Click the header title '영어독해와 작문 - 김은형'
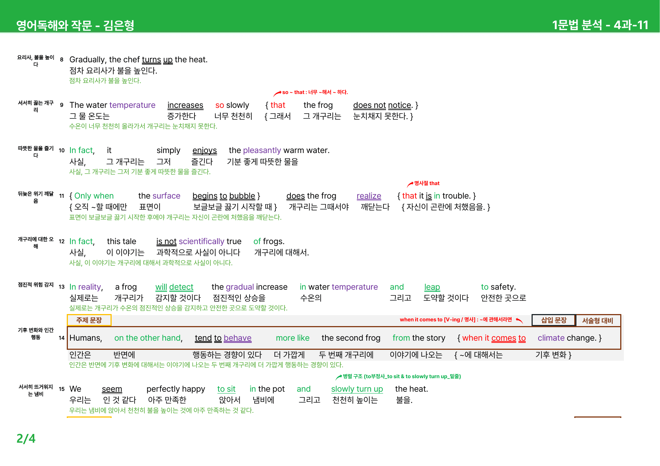This screenshot has height=466, width=660. [75, 25]
